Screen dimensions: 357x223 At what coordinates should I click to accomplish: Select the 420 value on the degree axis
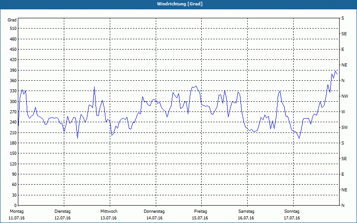pyautogui.click(x=13, y=60)
